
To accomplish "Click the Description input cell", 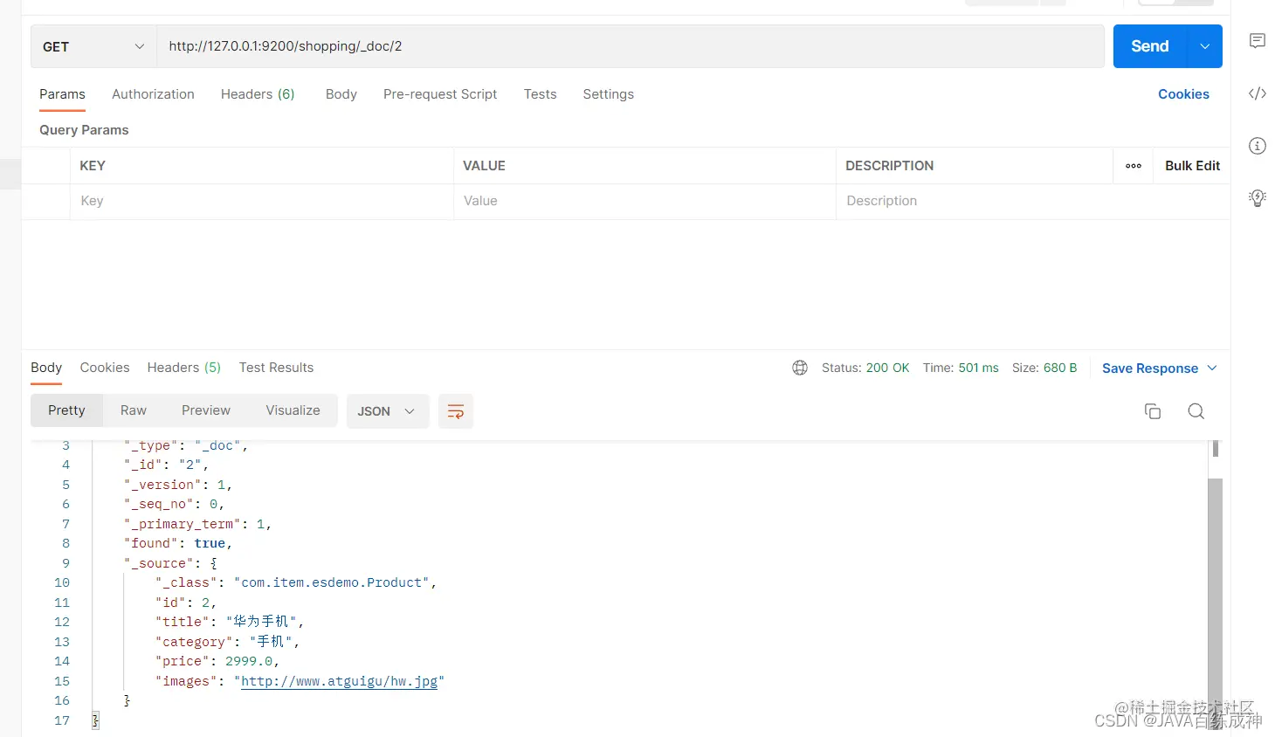I will coord(1033,201).
